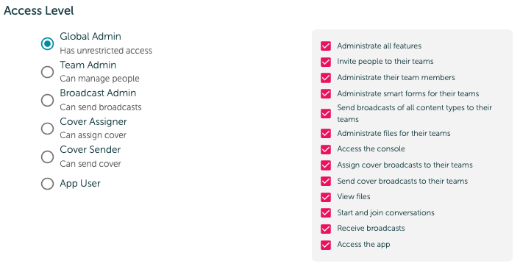
Task: Toggle Administrate files for their teams
Action: pos(326,133)
